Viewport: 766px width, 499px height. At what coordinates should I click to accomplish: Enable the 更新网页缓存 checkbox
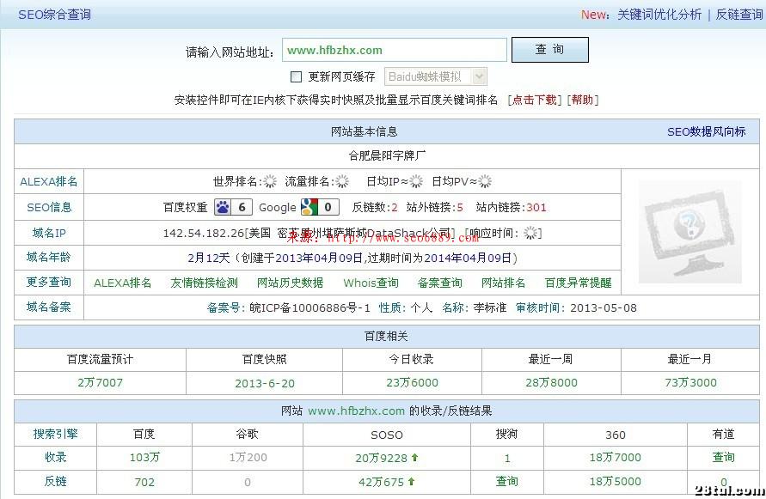click(296, 77)
